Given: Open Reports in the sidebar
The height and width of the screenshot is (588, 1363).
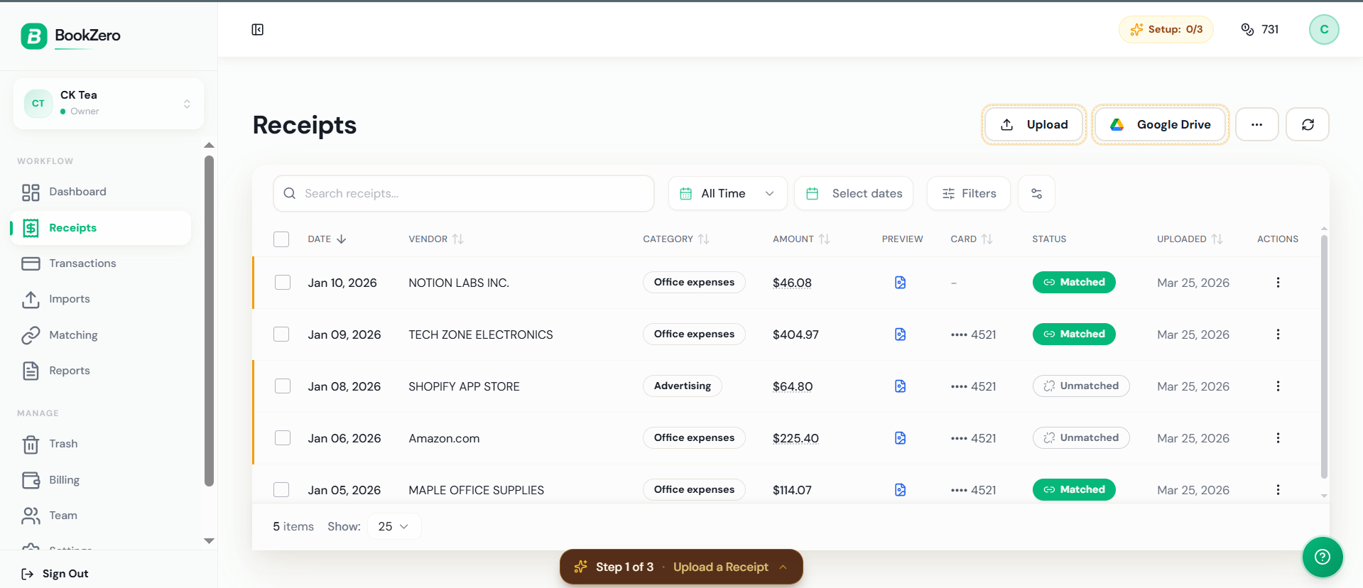Looking at the screenshot, I should tap(101, 371).
